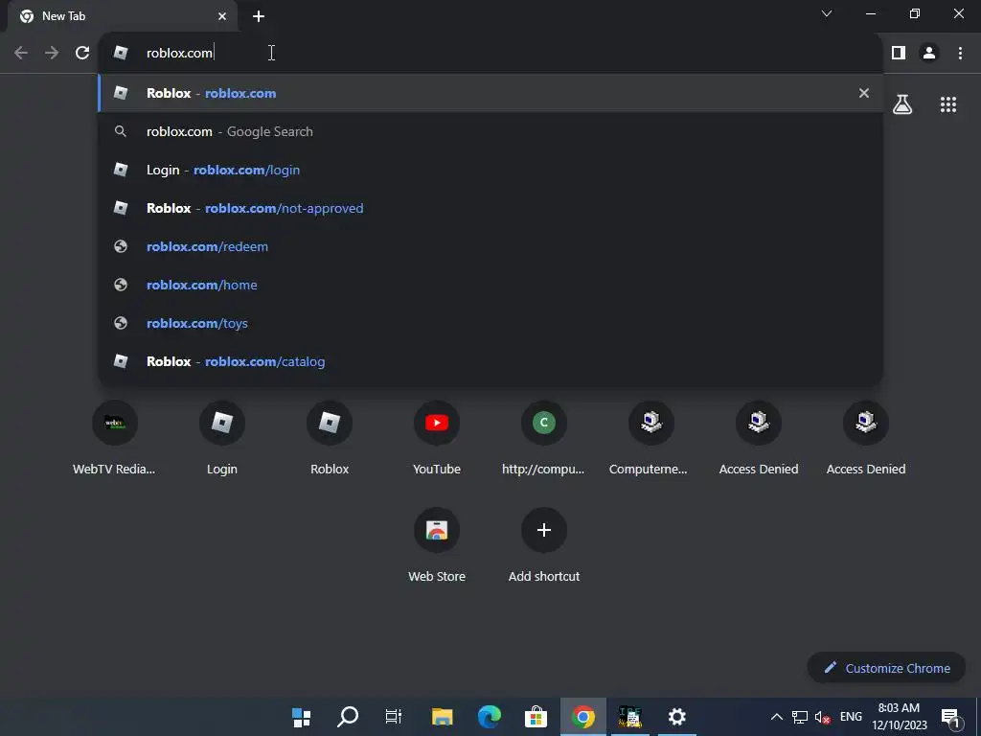Choose the roblox.com/catalog suggestion

(x=490, y=361)
